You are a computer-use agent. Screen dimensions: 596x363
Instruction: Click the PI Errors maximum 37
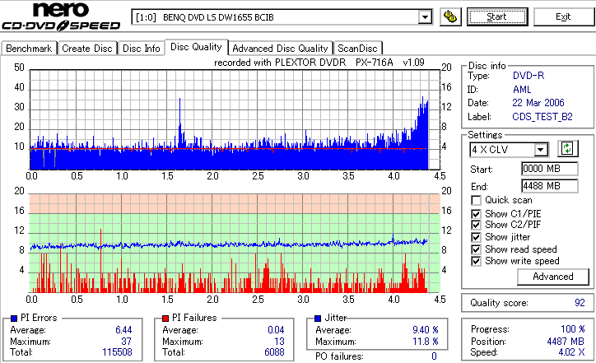(x=126, y=342)
